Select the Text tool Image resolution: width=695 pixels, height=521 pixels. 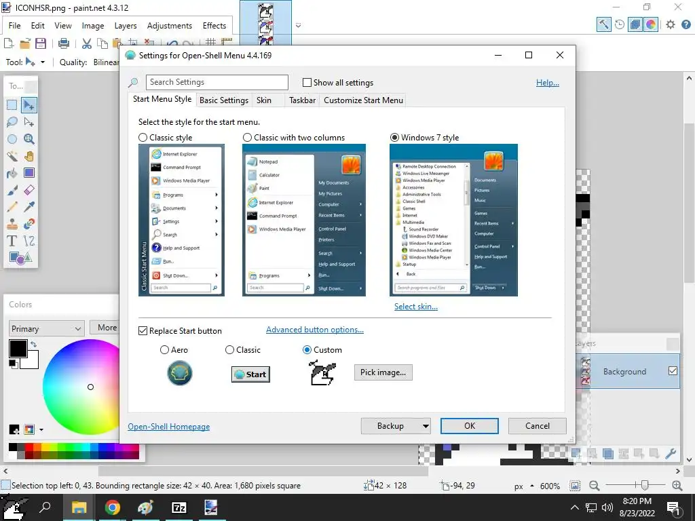[x=12, y=241]
